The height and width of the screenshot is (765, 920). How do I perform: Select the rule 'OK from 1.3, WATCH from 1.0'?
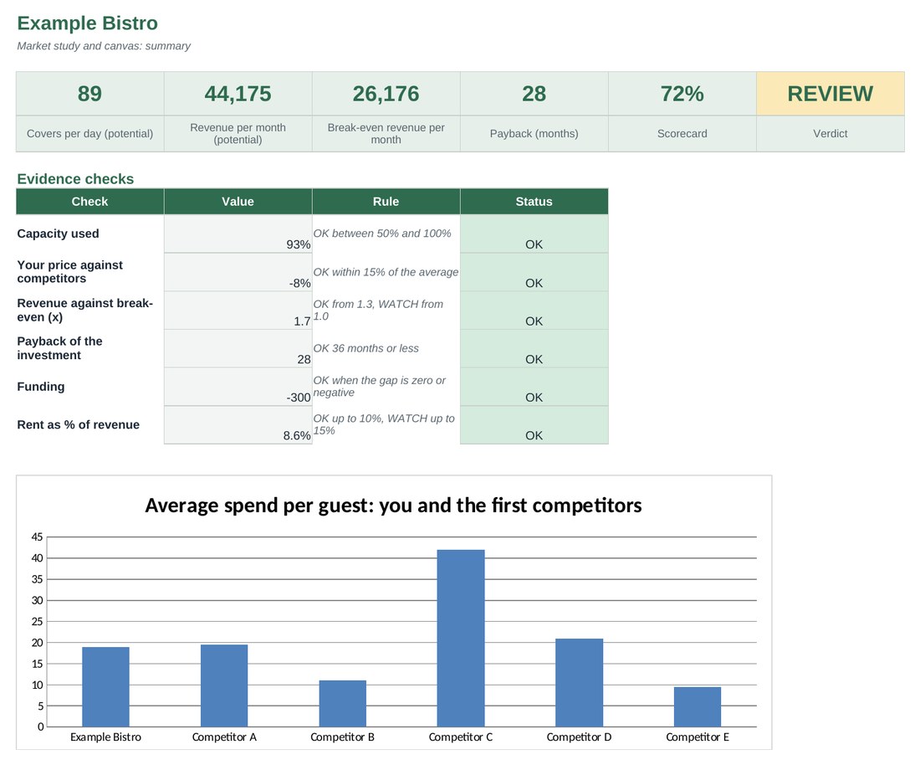point(378,310)
